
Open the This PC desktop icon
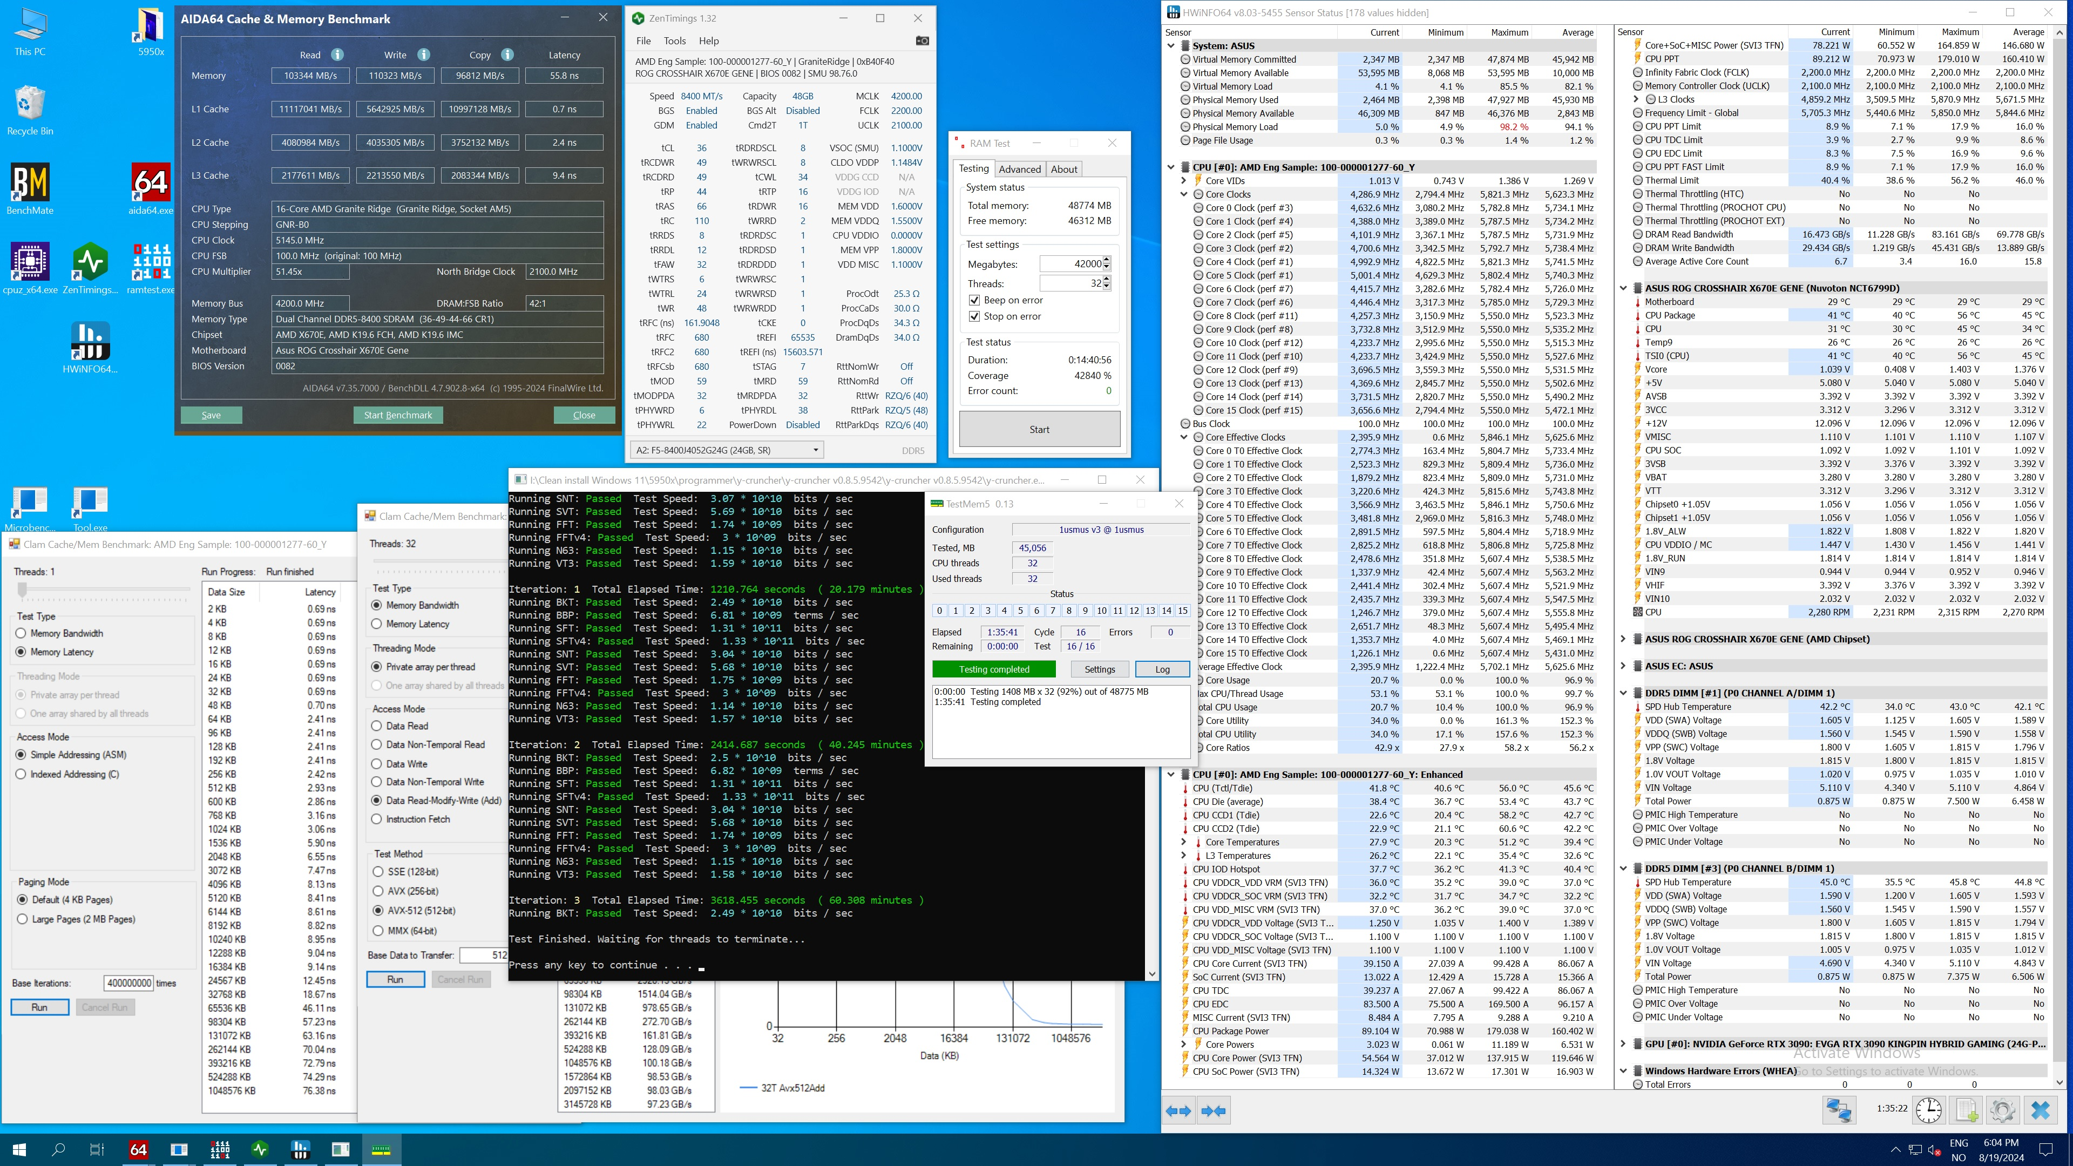(x=30, y=32)
